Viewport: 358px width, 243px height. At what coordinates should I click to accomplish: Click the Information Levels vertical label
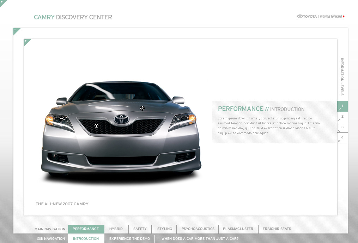tap(342, 76)
